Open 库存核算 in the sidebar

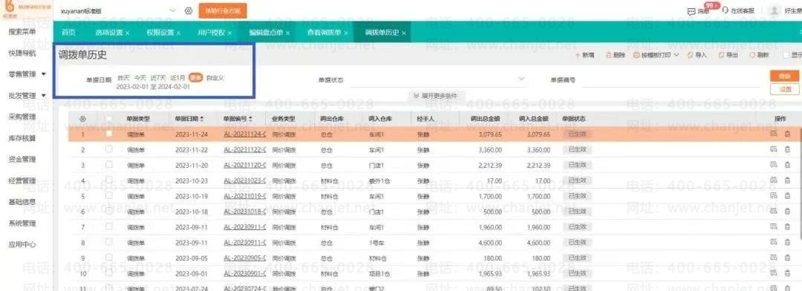click(22, 138)
